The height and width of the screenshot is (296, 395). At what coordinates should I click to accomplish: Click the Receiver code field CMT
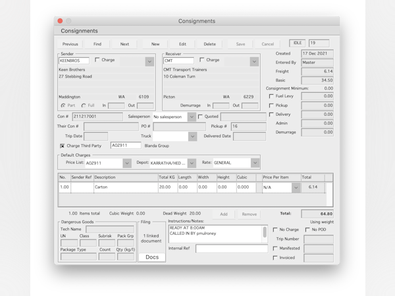pos(178,61)
